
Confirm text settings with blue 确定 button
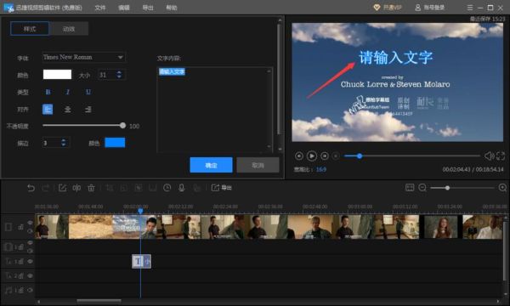coord(211,165)
